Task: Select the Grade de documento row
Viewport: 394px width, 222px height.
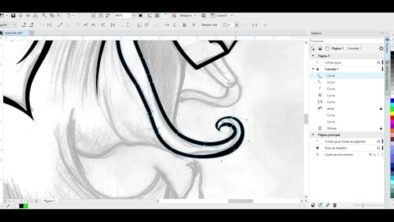Action: 346,155
